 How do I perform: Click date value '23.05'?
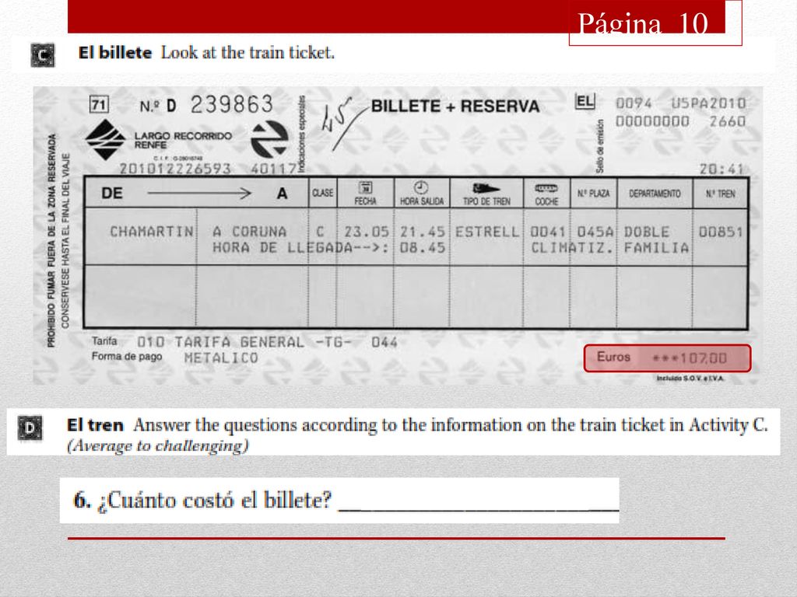tap(367, 232)
